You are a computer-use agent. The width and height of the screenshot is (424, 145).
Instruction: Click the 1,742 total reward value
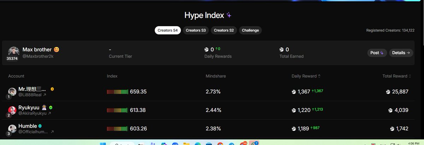[402, 128]
